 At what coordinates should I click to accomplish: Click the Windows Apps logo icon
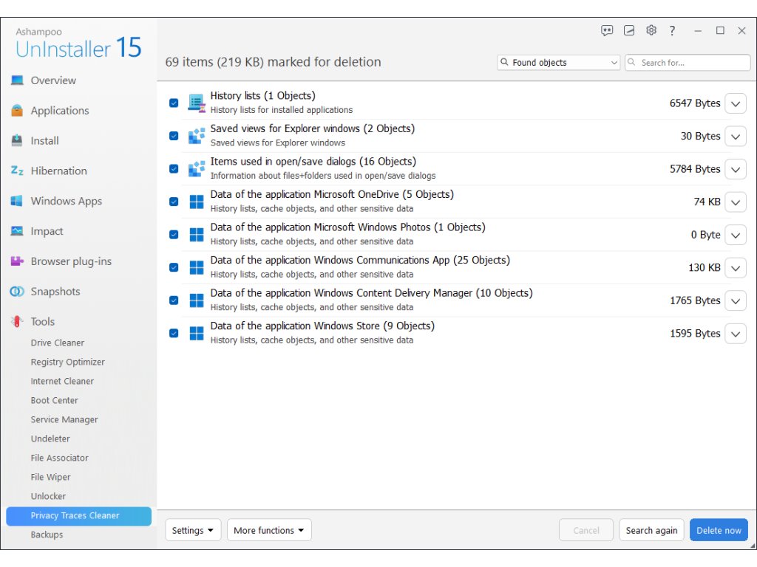pos(17,201)
